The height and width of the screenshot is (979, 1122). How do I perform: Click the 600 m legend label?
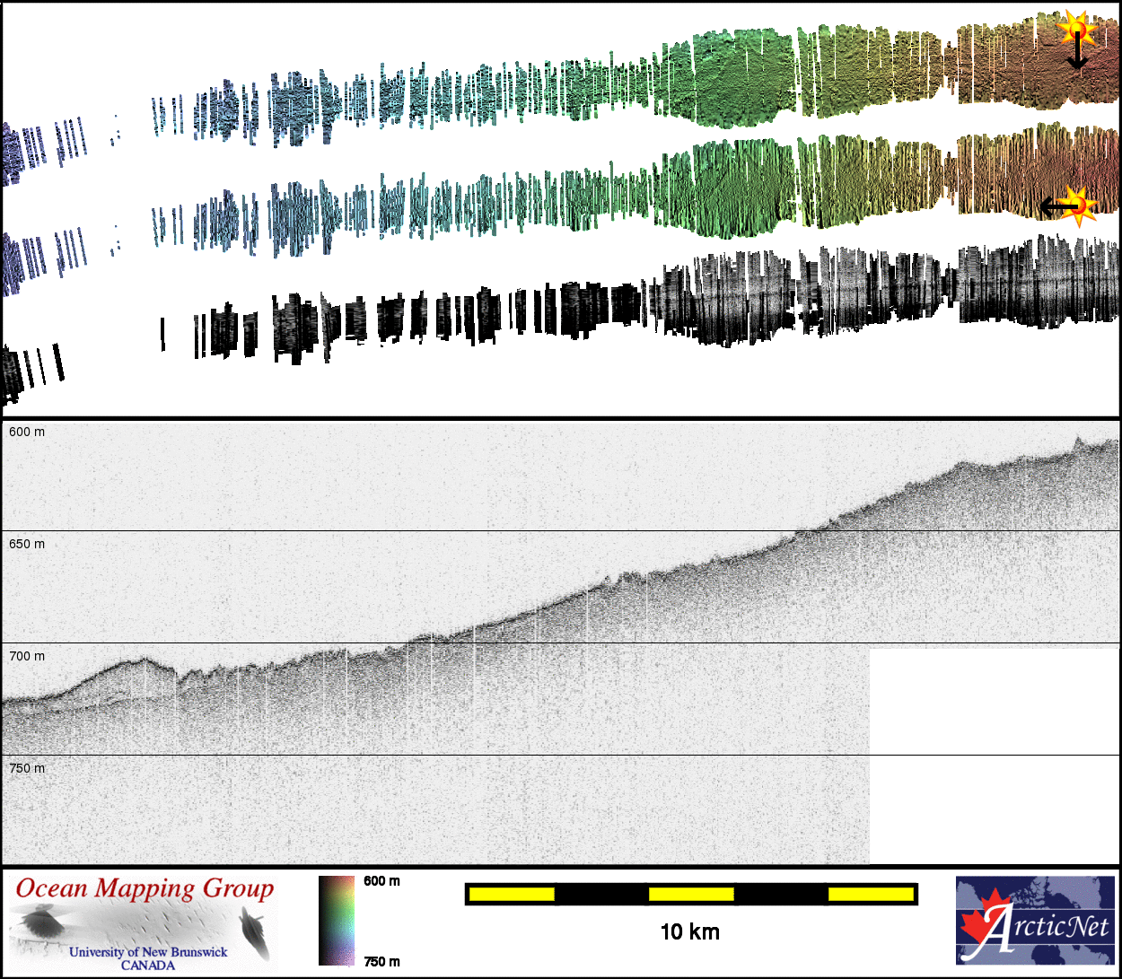(x=381, y=881)
